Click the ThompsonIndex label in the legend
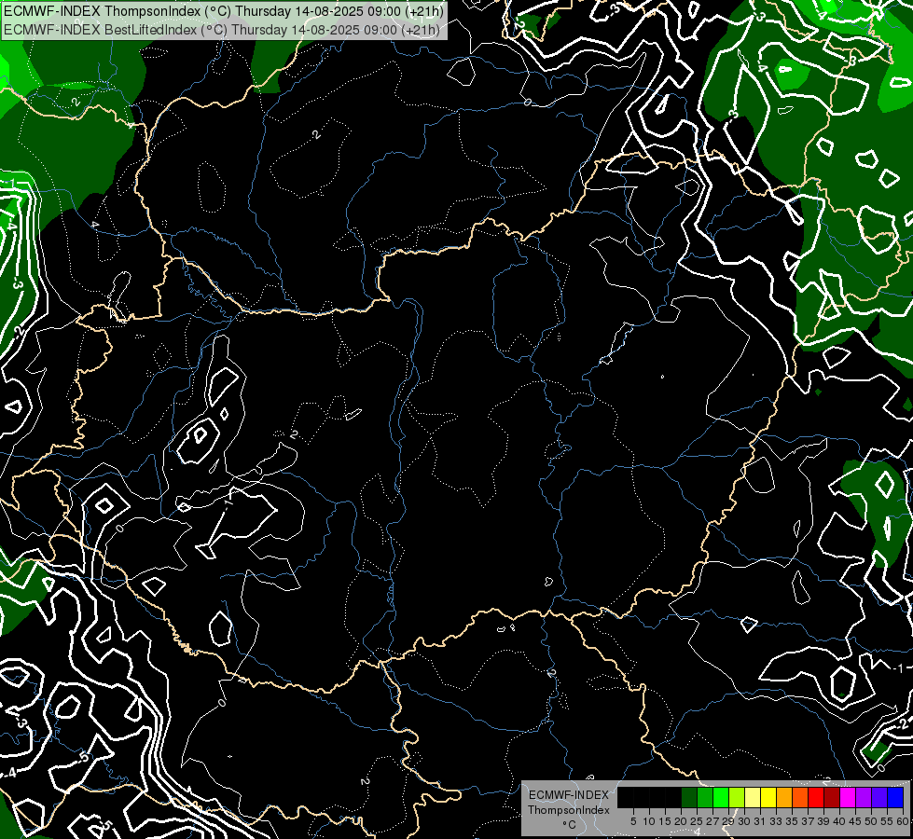 coord(569,810)
